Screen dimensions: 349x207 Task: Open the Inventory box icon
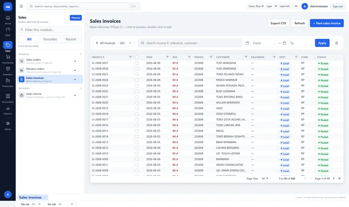click(x=8, y=69)
